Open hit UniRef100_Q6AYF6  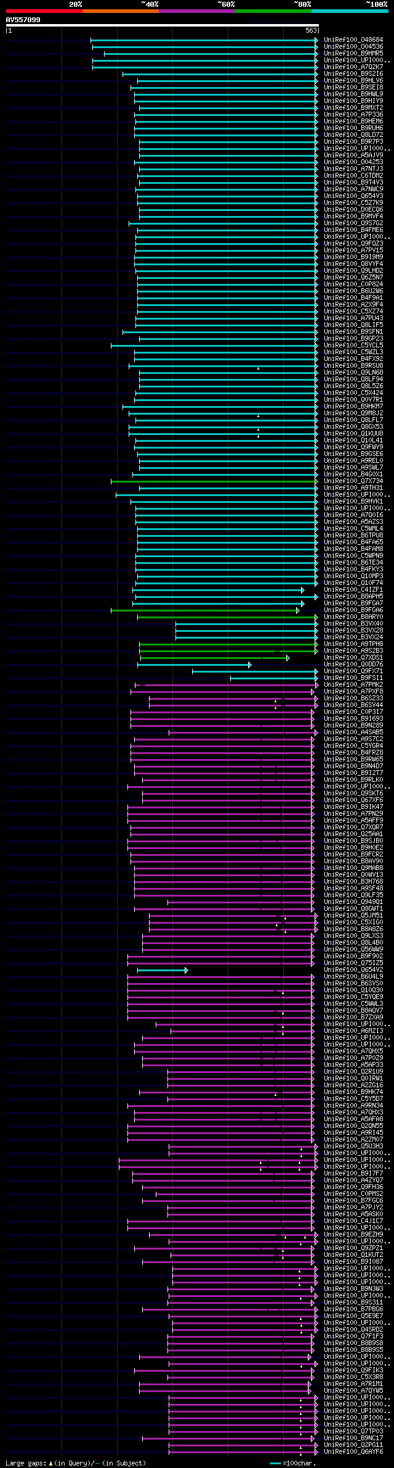pyautogui.click(x=353, y=1452)
